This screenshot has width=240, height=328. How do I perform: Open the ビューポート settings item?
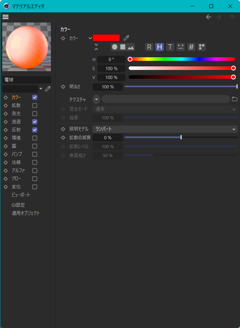(x=21, y=195)
